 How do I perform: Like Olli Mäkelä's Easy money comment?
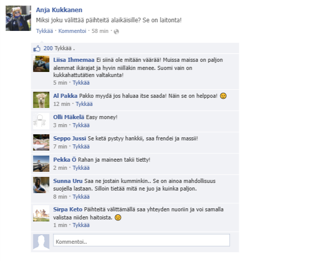(x=81, y=125)
